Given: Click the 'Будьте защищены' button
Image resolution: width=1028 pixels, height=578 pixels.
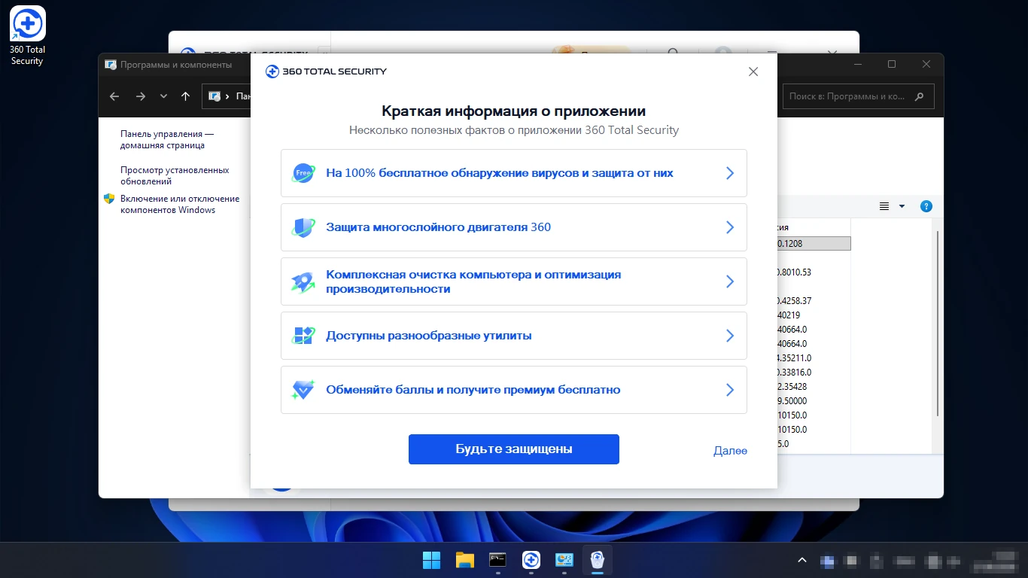Looking at the screenshot, I should click(514, 449).
